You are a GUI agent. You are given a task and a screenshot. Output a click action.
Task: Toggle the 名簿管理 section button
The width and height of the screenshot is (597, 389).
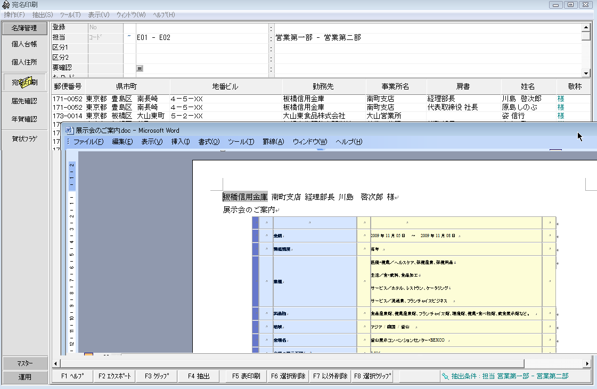click(x=24, y=28)
